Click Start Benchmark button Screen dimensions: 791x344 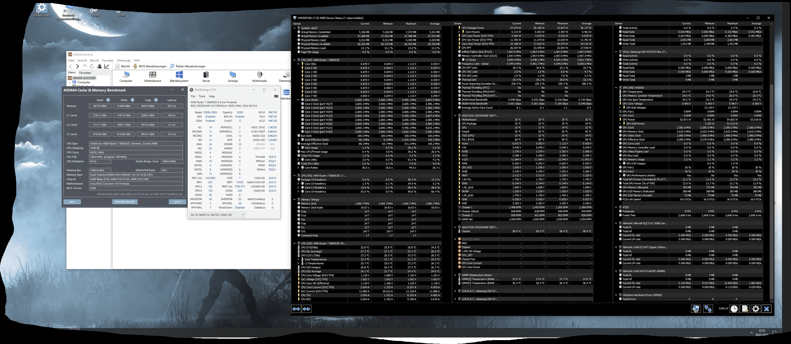pos(125,202)
